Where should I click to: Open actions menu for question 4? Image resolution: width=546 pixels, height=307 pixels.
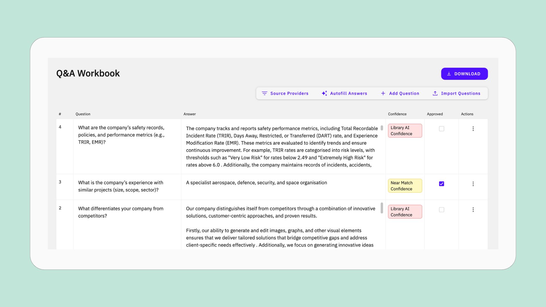tap(473, 129)
